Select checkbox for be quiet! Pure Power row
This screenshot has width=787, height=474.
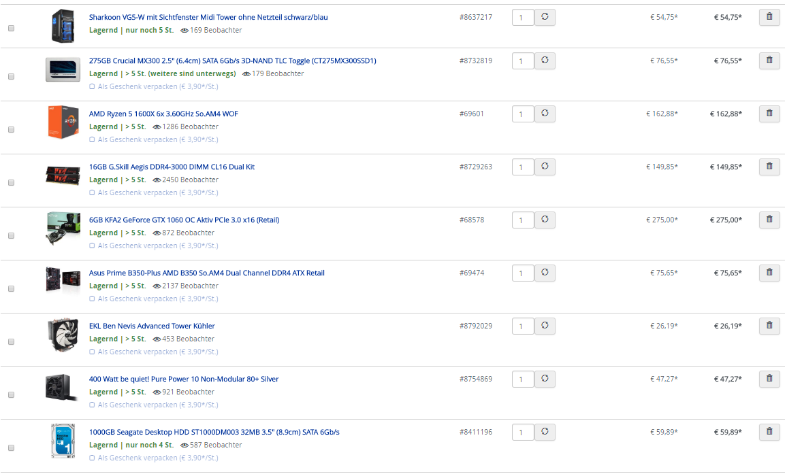coord(11,395)
